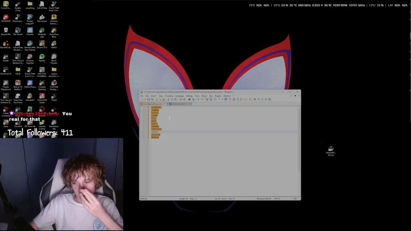Select the Bloons TD 6 desktop icon
The height and width of the screenshot is (231, 411).
(x=42, y=45)
